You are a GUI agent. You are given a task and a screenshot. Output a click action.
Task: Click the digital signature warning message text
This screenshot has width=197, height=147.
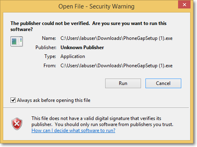coord(102,121)
